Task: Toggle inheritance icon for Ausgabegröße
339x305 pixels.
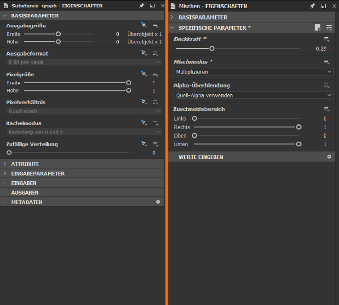Action: 144,25
